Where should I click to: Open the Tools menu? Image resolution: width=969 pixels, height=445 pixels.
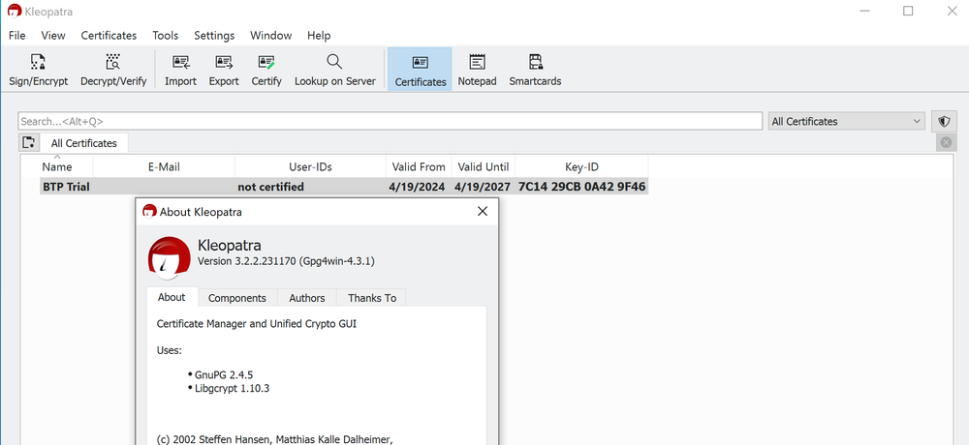point(165,36)
